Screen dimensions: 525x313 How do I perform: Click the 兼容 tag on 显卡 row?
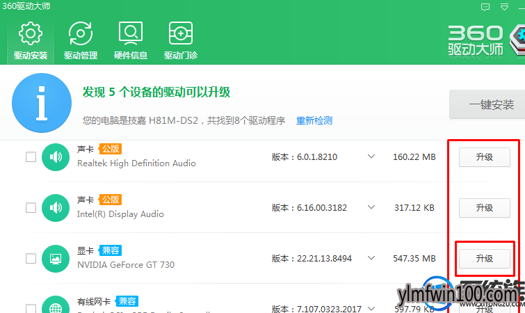coord(110,250)
